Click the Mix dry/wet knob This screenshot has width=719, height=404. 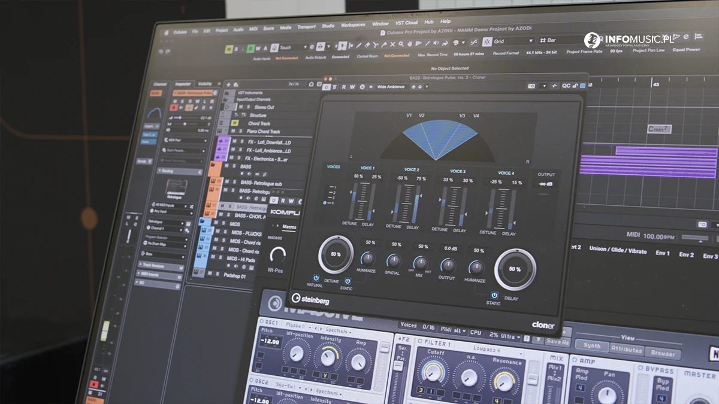tap(421, 263)
